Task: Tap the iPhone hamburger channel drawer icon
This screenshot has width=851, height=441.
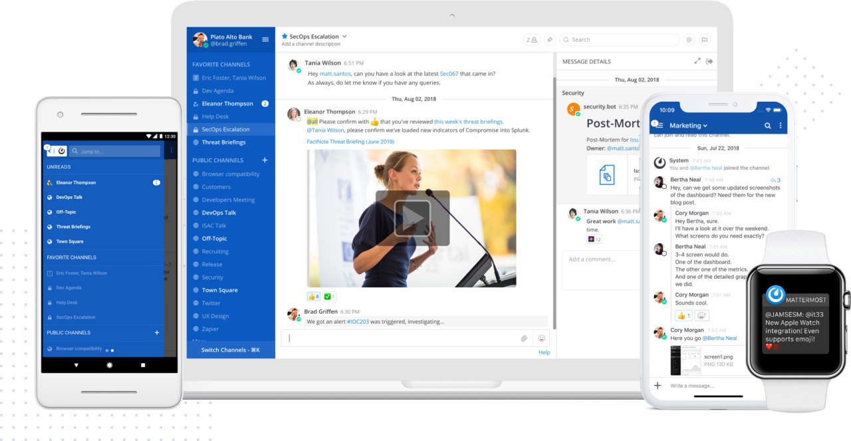Action: [658, 125]
